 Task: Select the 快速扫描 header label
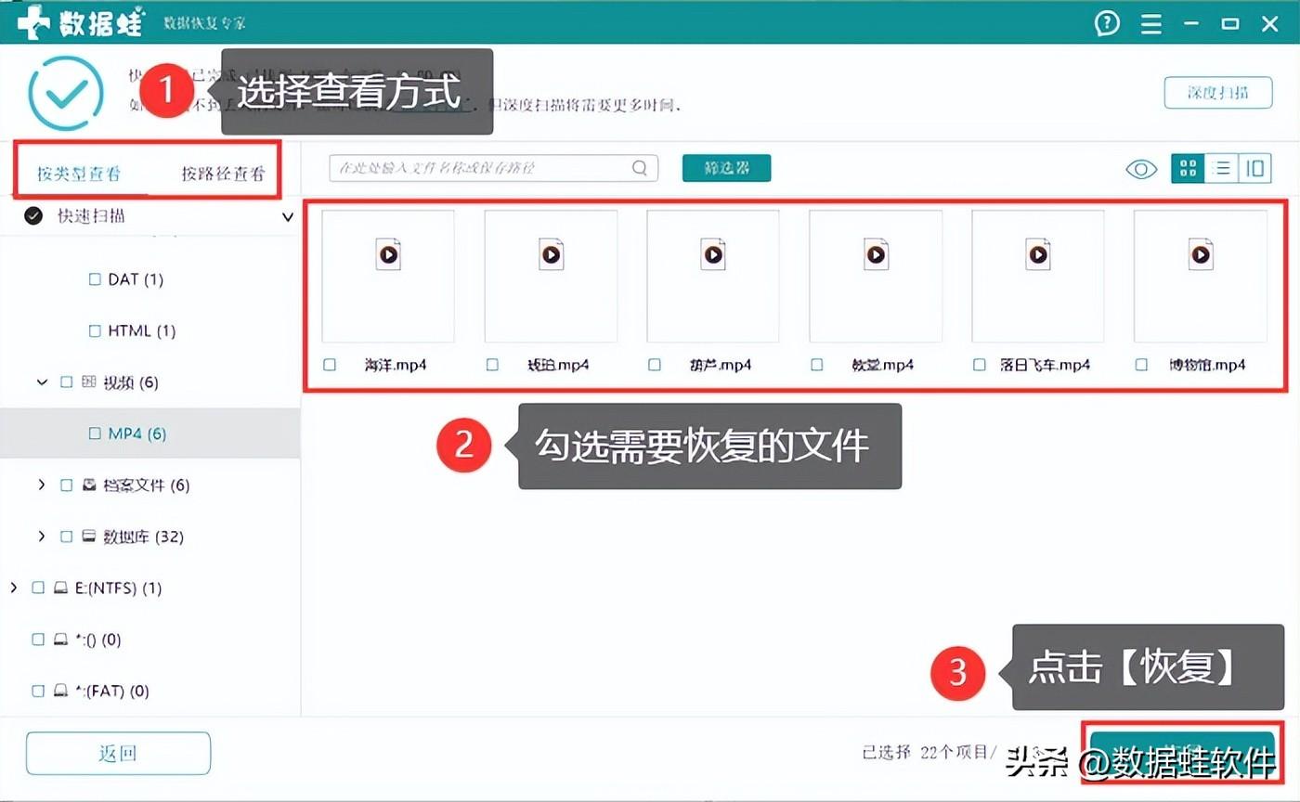tap(91, 215)
